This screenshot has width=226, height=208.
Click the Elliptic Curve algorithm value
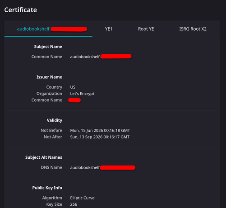coord(82,198)
